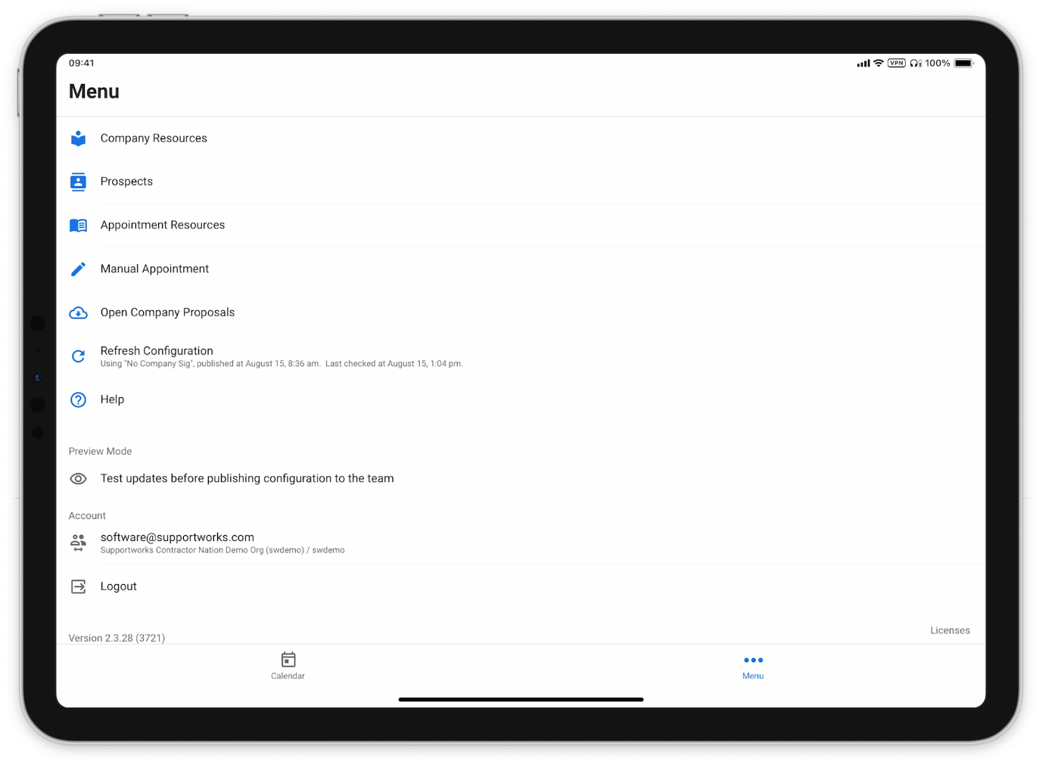
Task: Tap the Prospects contact card icon
Action: [x=78, y=182]
